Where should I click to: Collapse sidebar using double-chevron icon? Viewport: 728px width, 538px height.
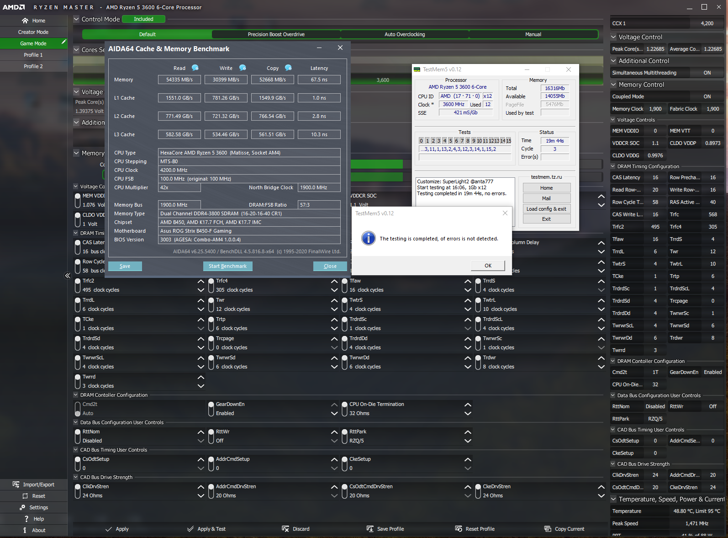coord(68,276)
